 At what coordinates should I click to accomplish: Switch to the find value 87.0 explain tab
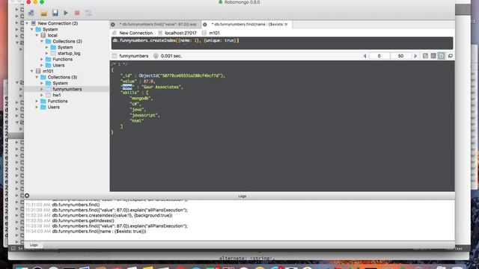point(158,25)
